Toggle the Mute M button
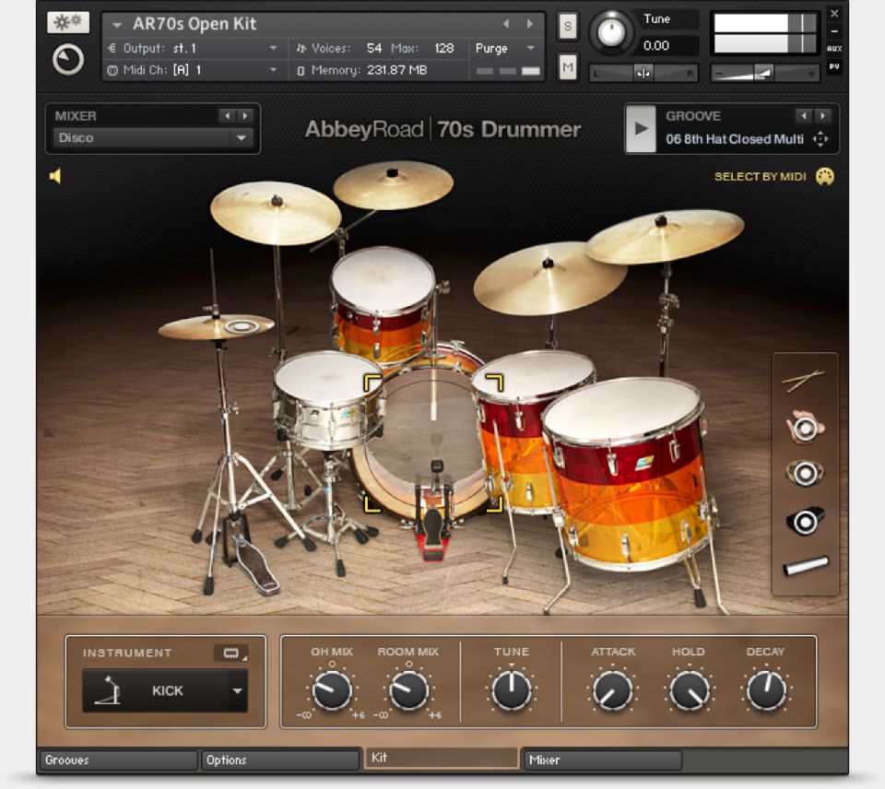 pyautogui.click(x=567, y=65)
